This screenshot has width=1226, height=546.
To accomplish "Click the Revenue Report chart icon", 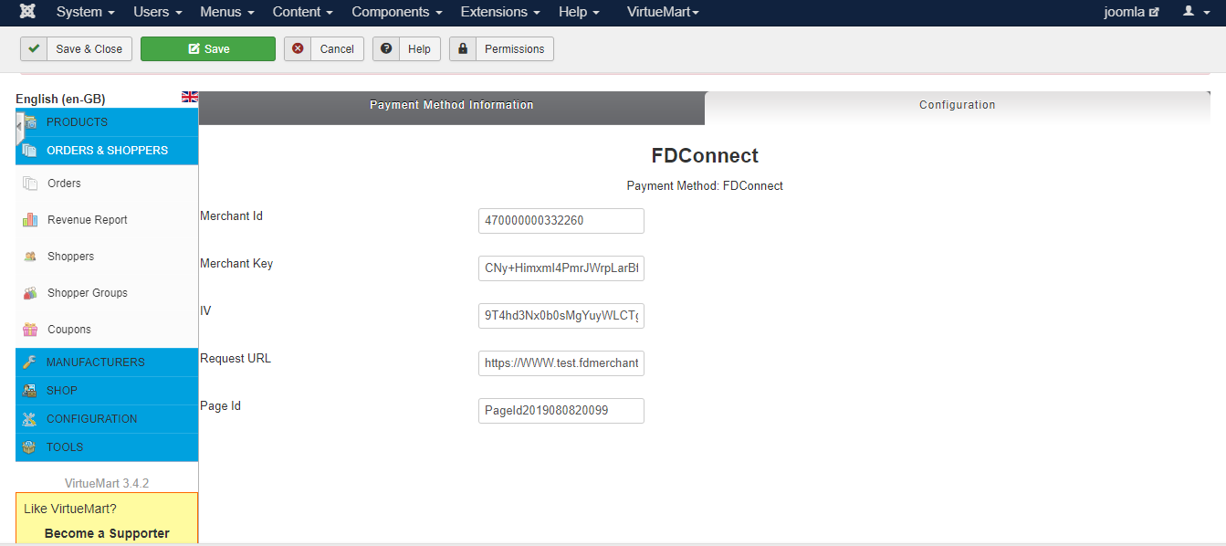I will click(30, 220).
